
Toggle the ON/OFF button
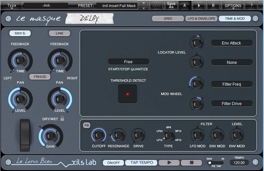[x=113, y=163]
